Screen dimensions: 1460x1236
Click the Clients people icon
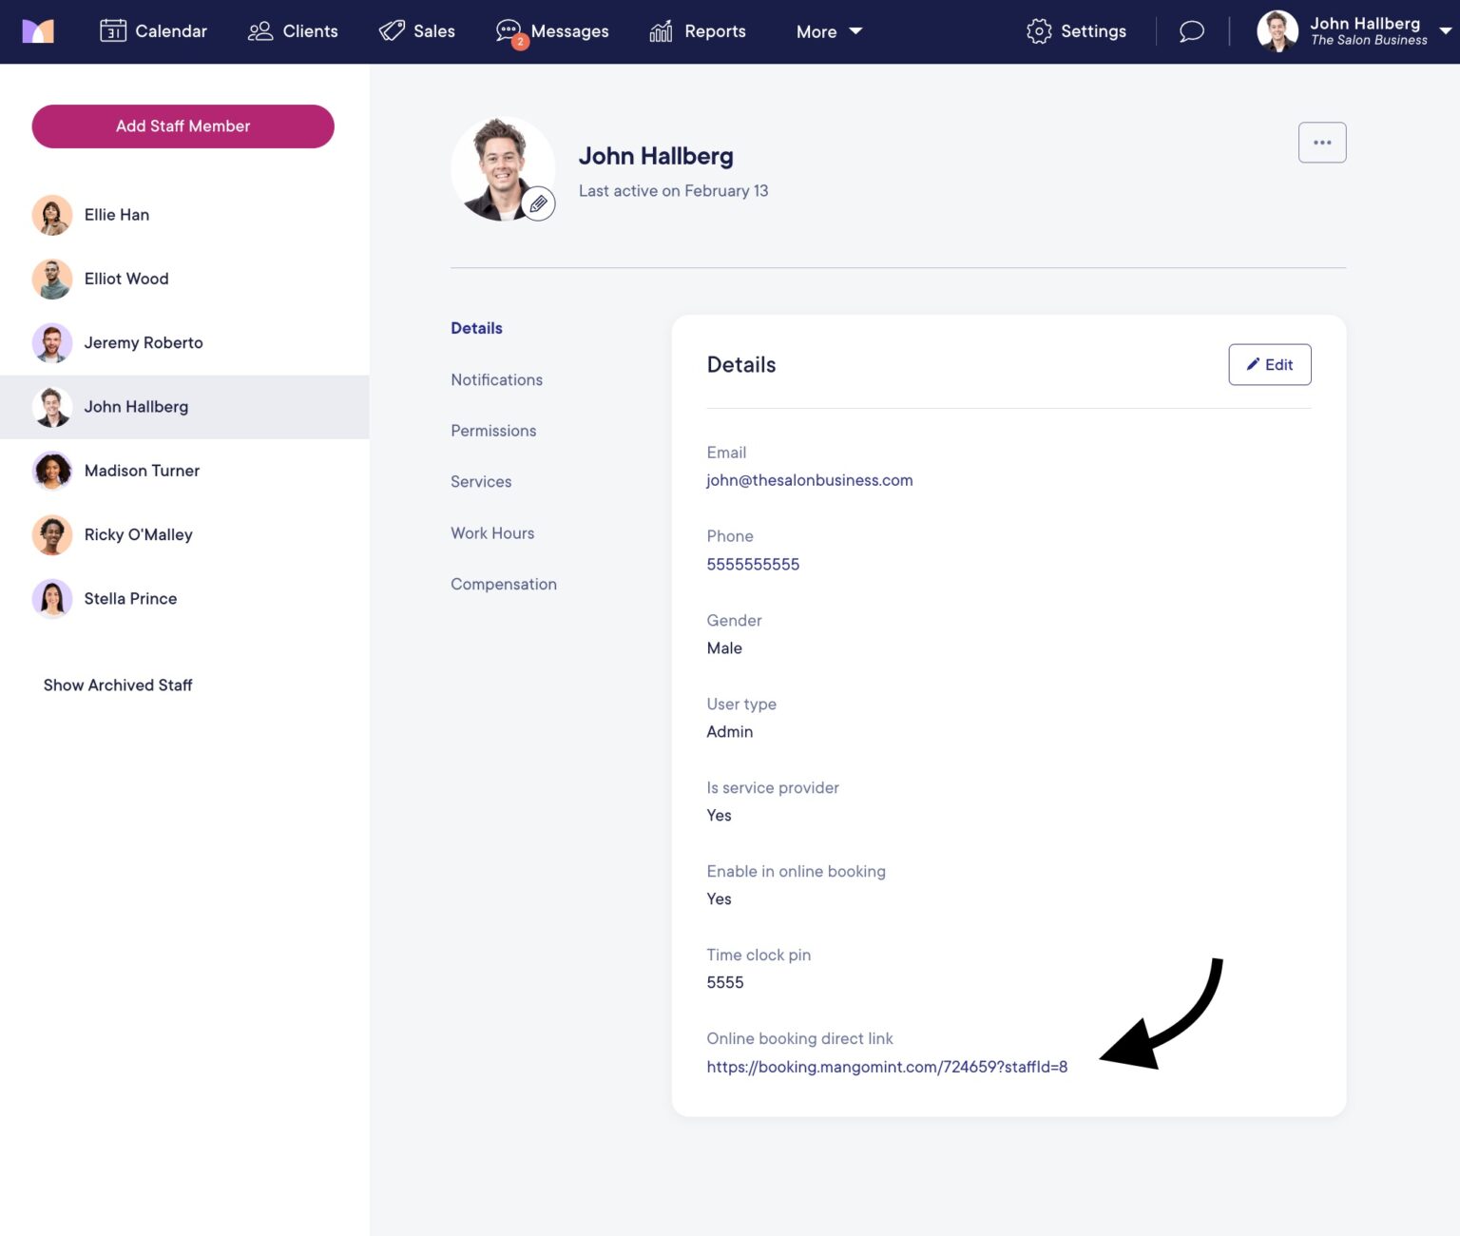coord(259,31)
